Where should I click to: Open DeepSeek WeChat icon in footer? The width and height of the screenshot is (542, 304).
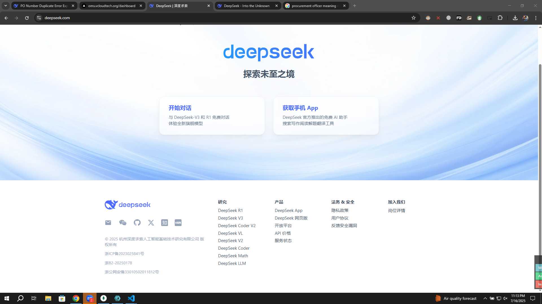tap(123, 223)
